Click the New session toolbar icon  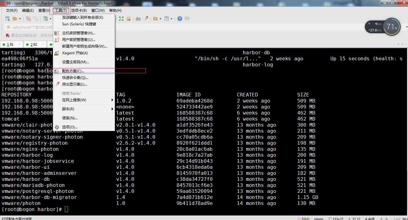coord(8,19)
